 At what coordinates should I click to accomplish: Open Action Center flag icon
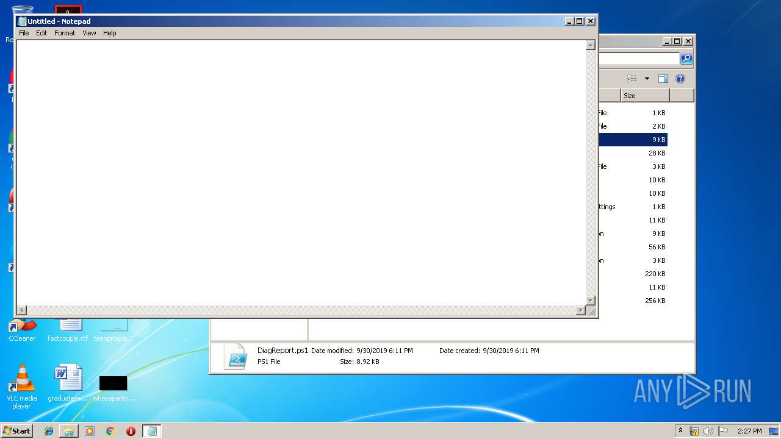[723, 431]
